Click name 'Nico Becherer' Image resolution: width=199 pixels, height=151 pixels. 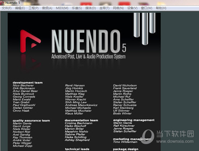pyautogui.click(x=23, y=86)
